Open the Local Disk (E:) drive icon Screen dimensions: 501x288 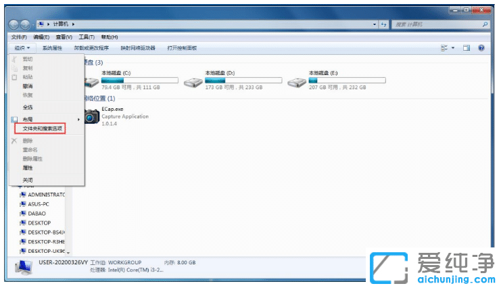(x=297, y=82)
